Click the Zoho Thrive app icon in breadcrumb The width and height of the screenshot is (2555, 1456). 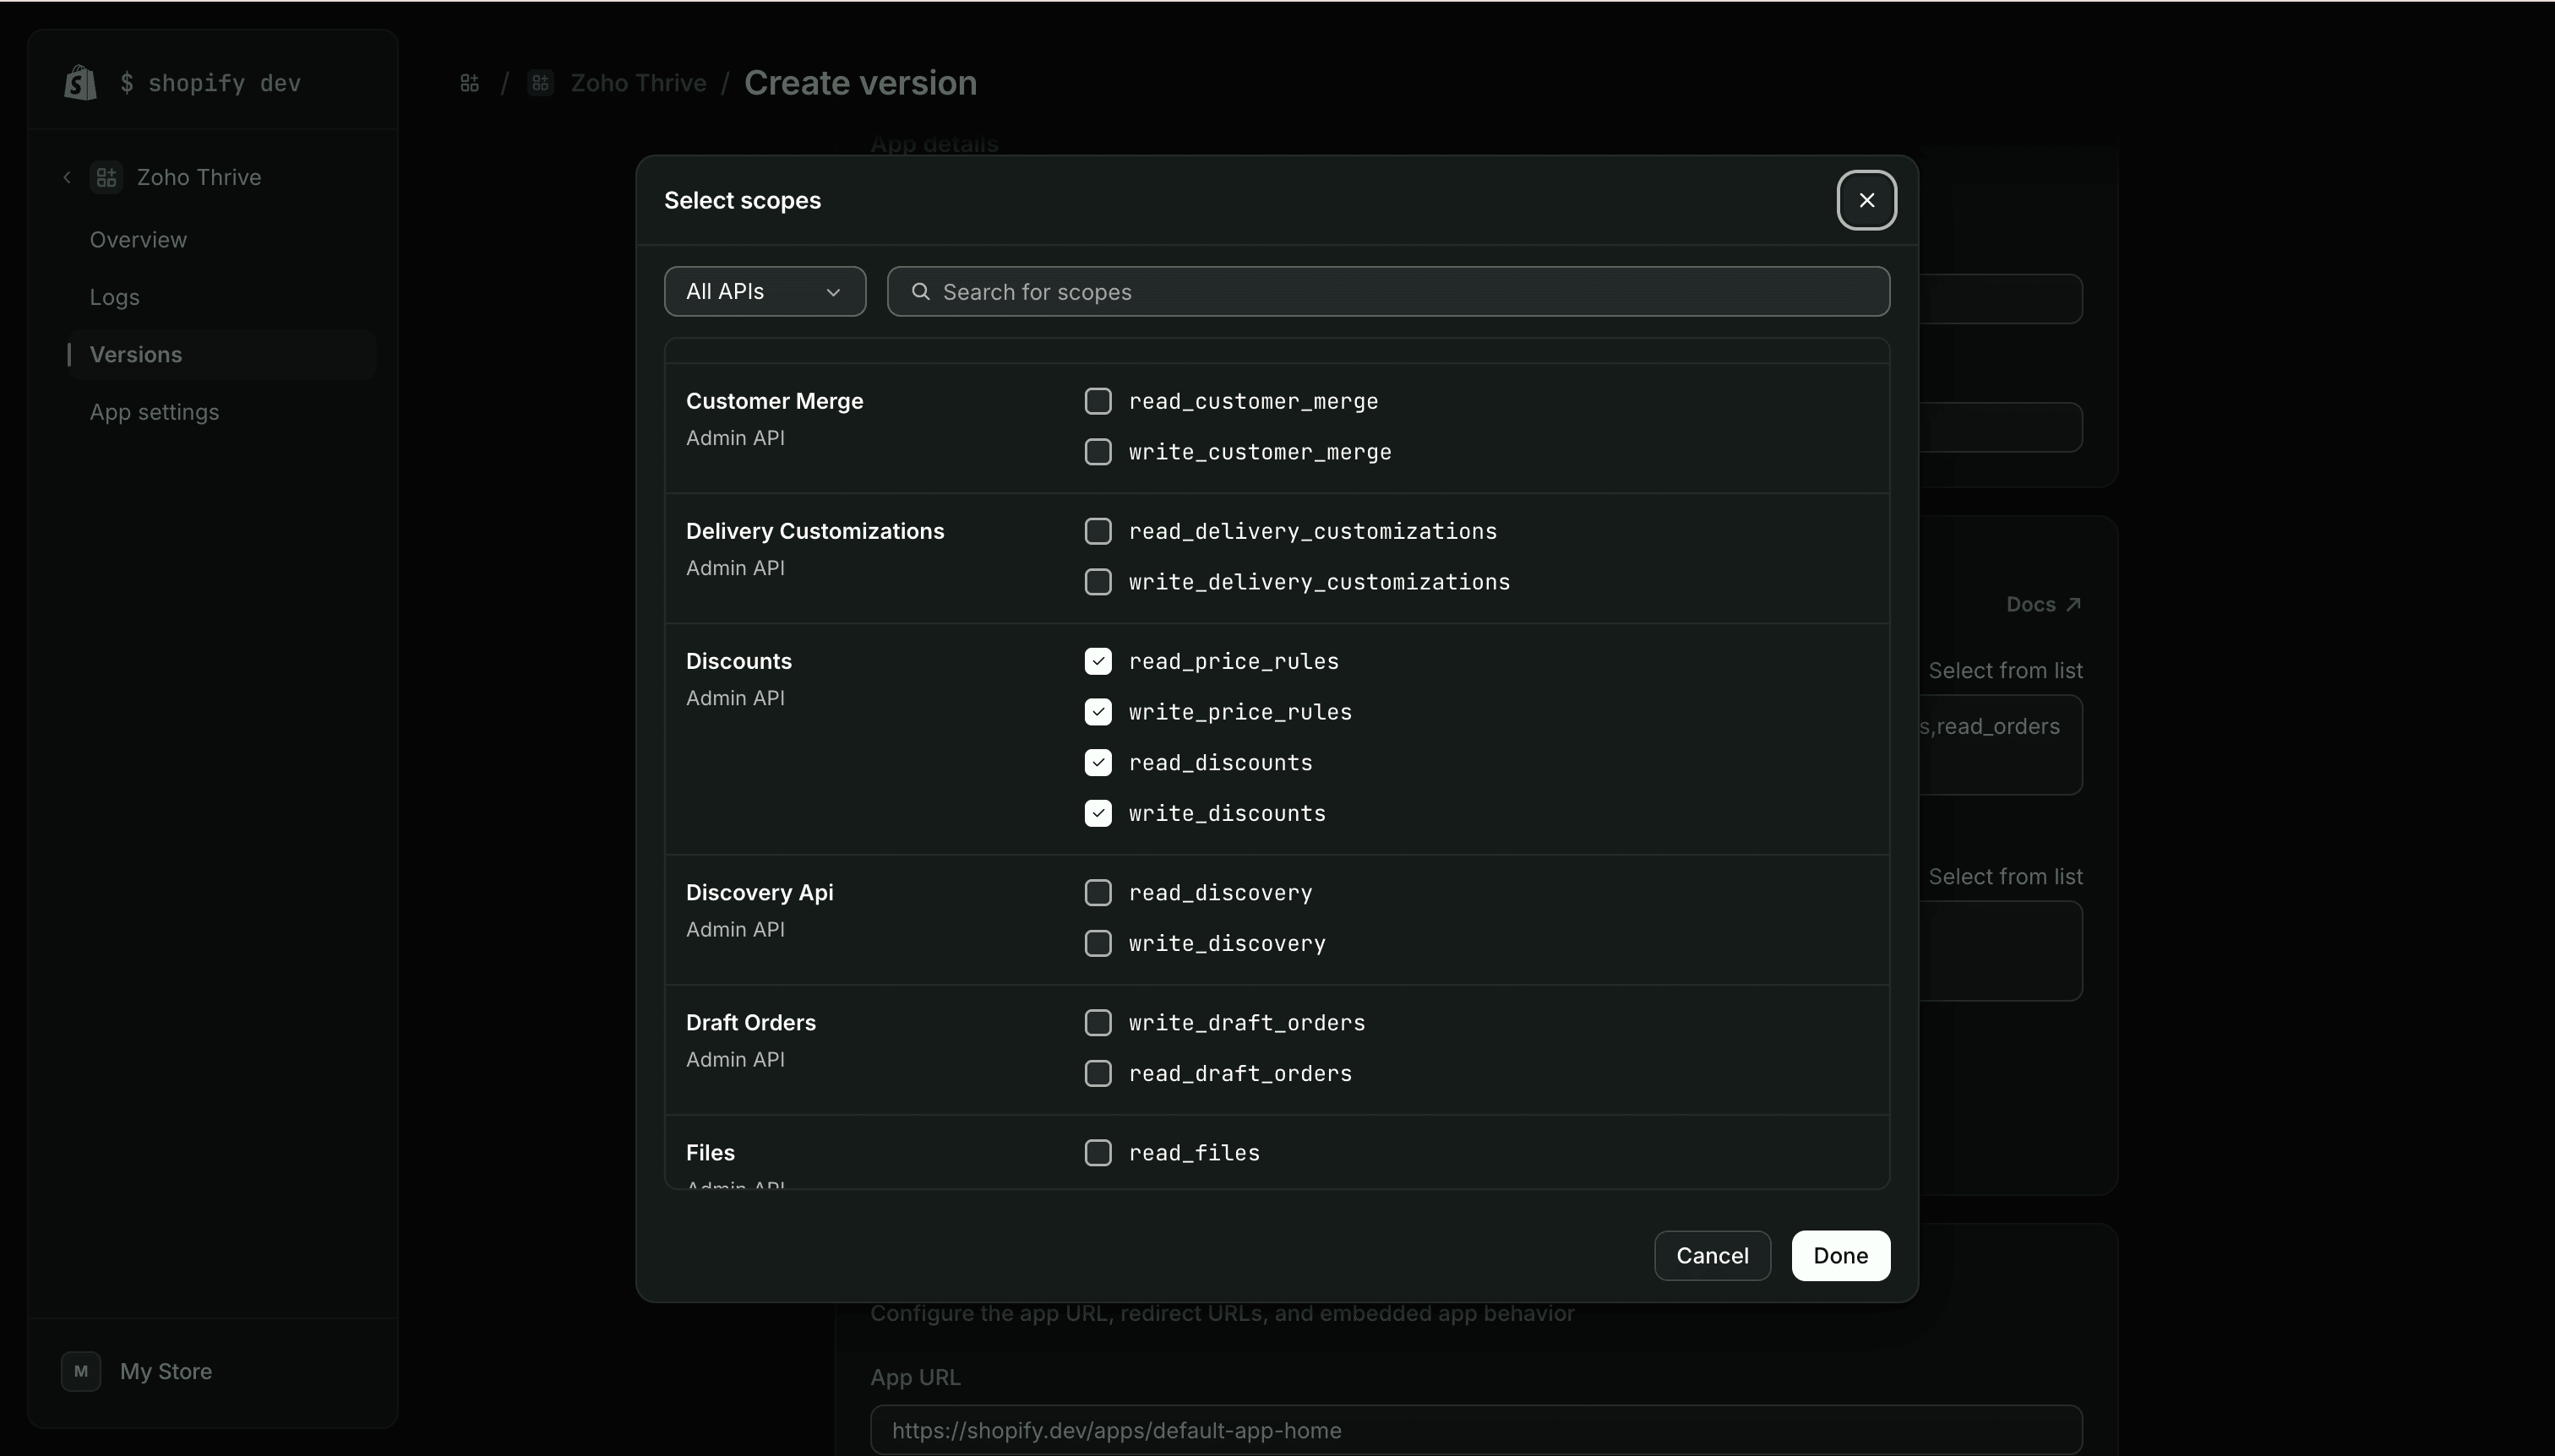(540, 83)
